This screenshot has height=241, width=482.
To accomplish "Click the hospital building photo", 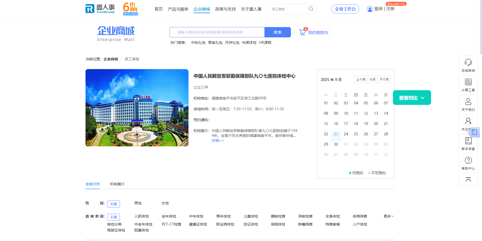I will [x=137, y=108].
